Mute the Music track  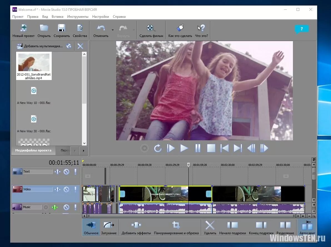66,207
